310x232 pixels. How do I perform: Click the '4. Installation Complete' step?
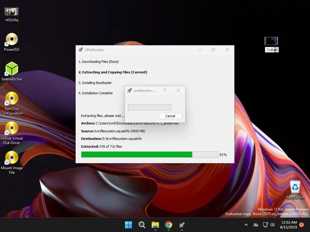coord(96,93)
